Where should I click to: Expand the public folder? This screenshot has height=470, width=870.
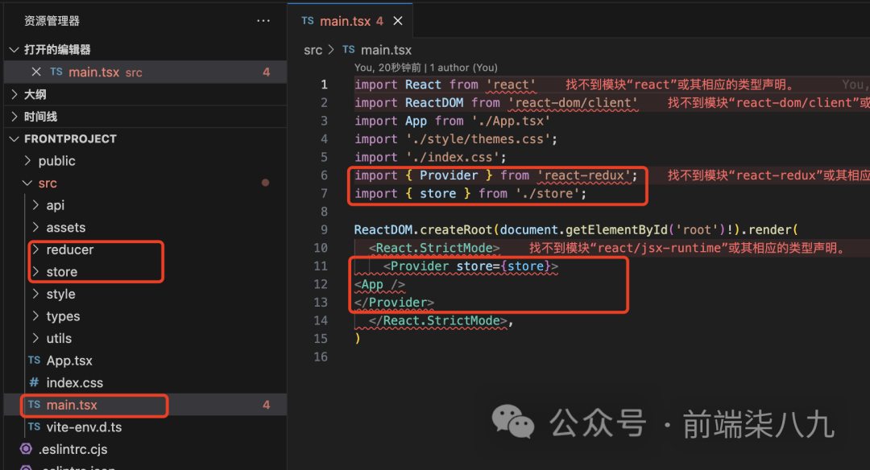pos(27,161)
